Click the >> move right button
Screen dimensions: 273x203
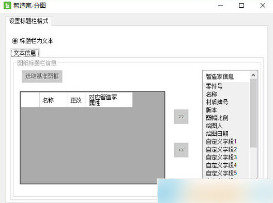181,117
